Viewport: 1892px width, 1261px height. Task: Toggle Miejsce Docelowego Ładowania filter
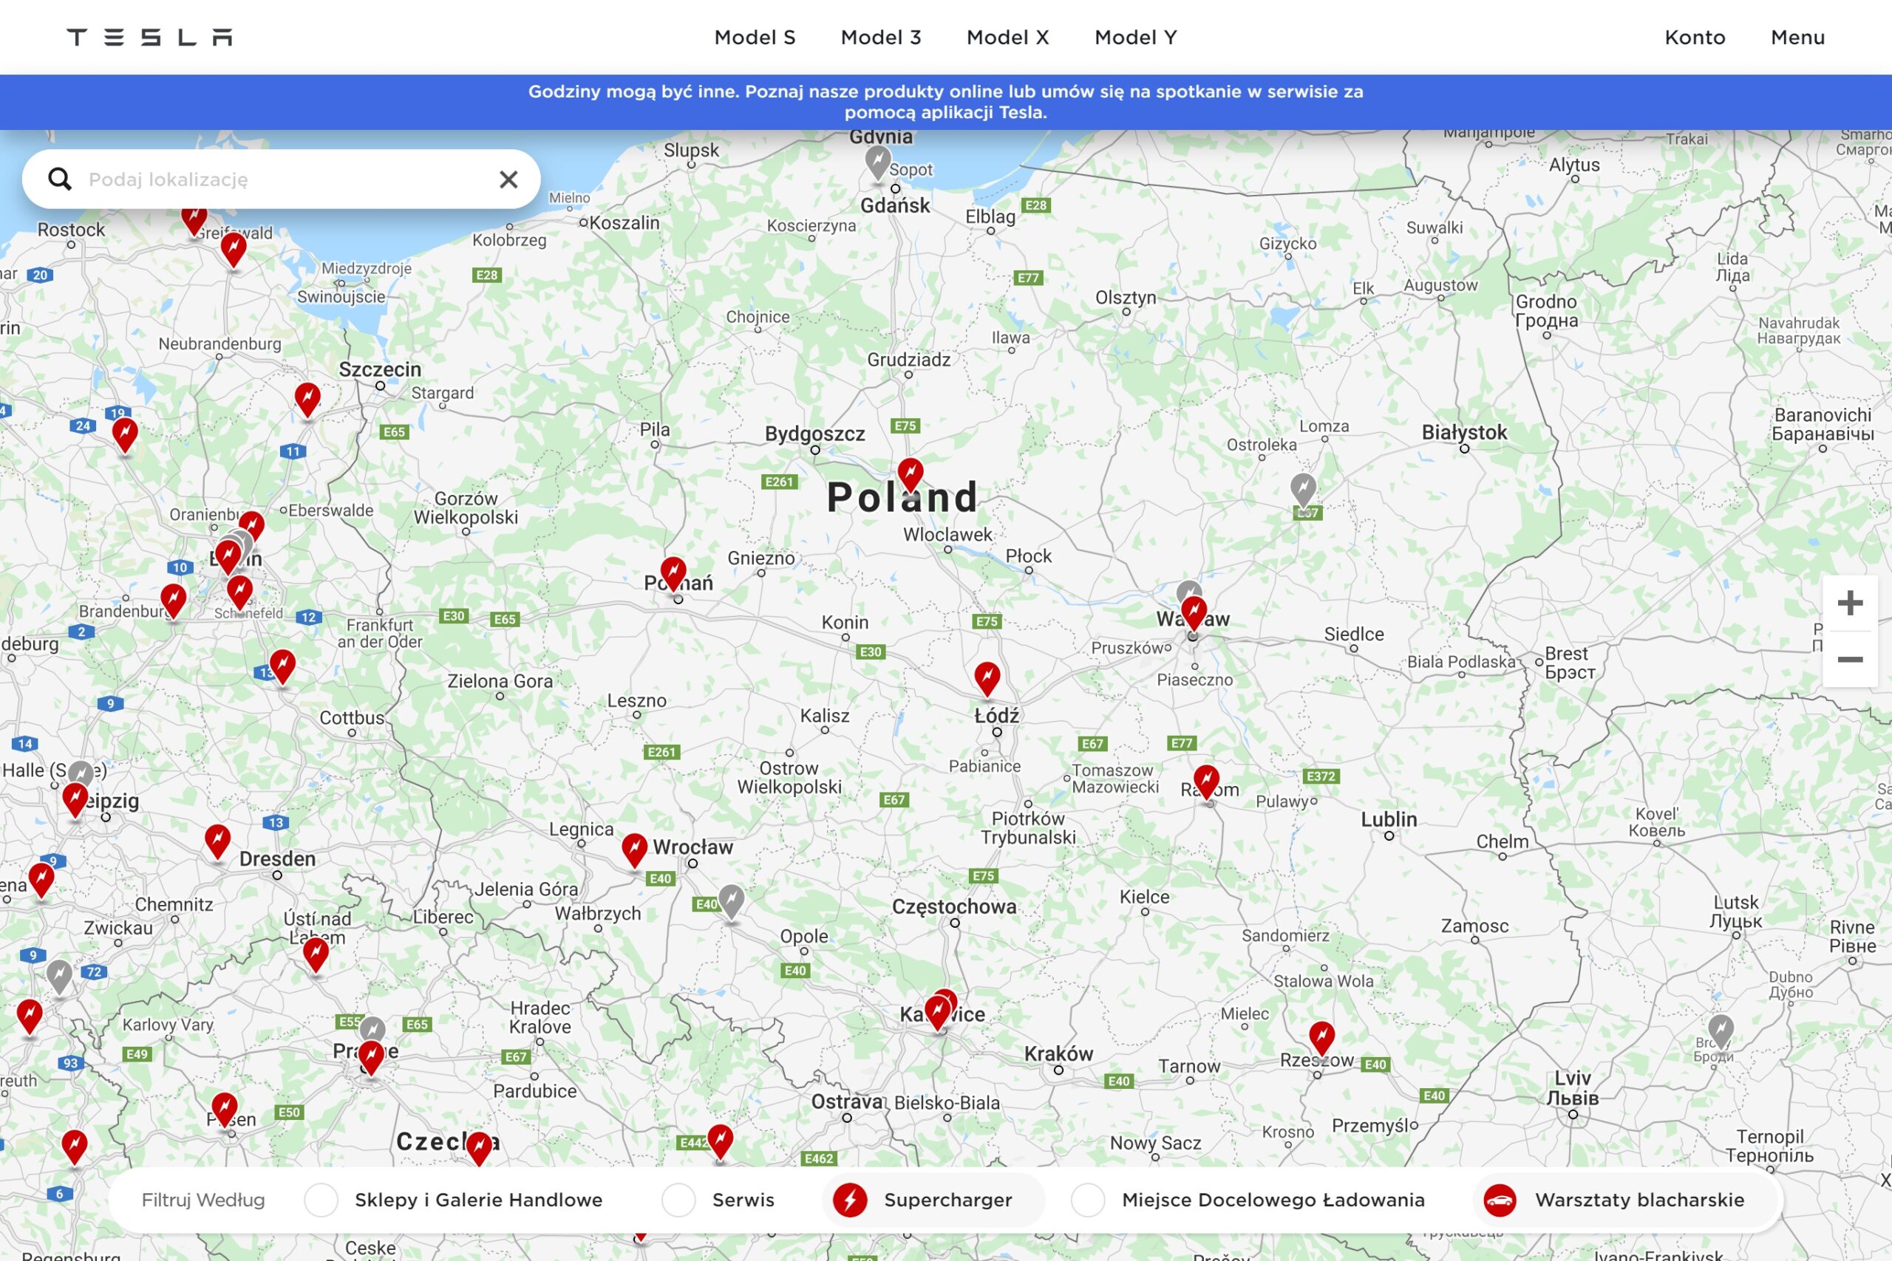[1248, 1200]
